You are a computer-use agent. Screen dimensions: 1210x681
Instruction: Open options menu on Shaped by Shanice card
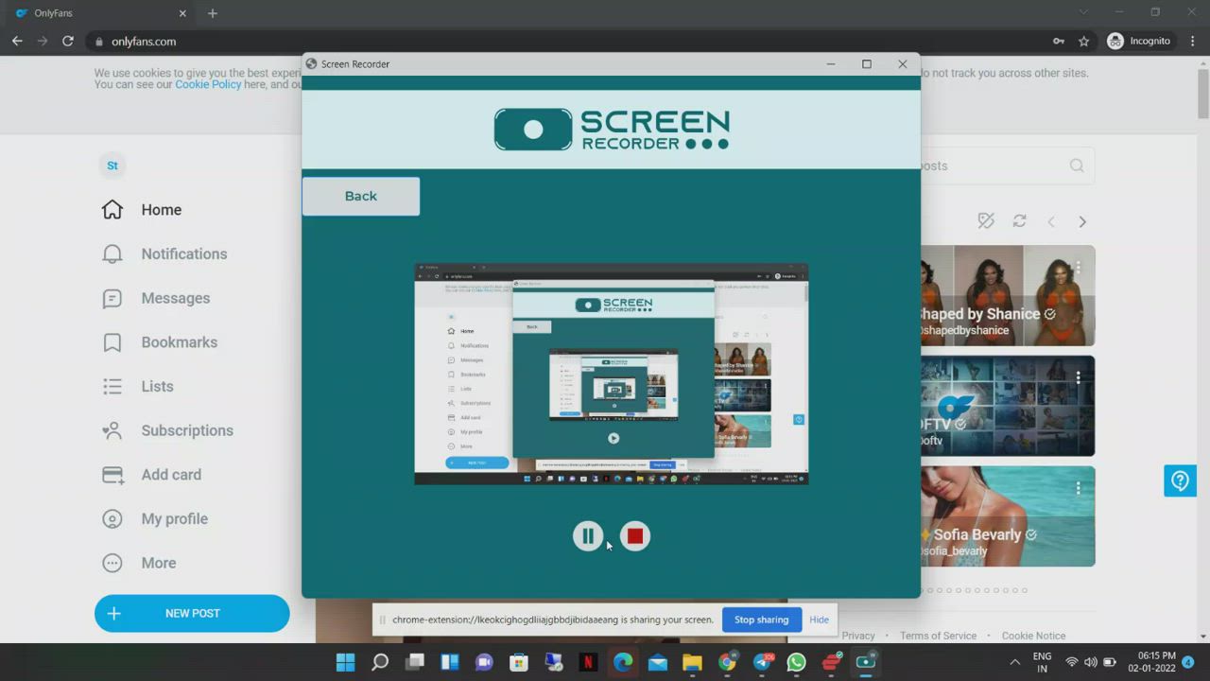point(1078,268)
